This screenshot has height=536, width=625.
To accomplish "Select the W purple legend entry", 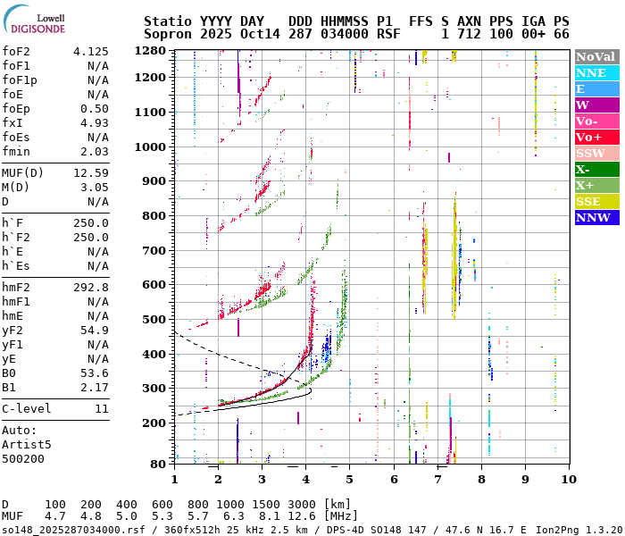I will point(596,105).
